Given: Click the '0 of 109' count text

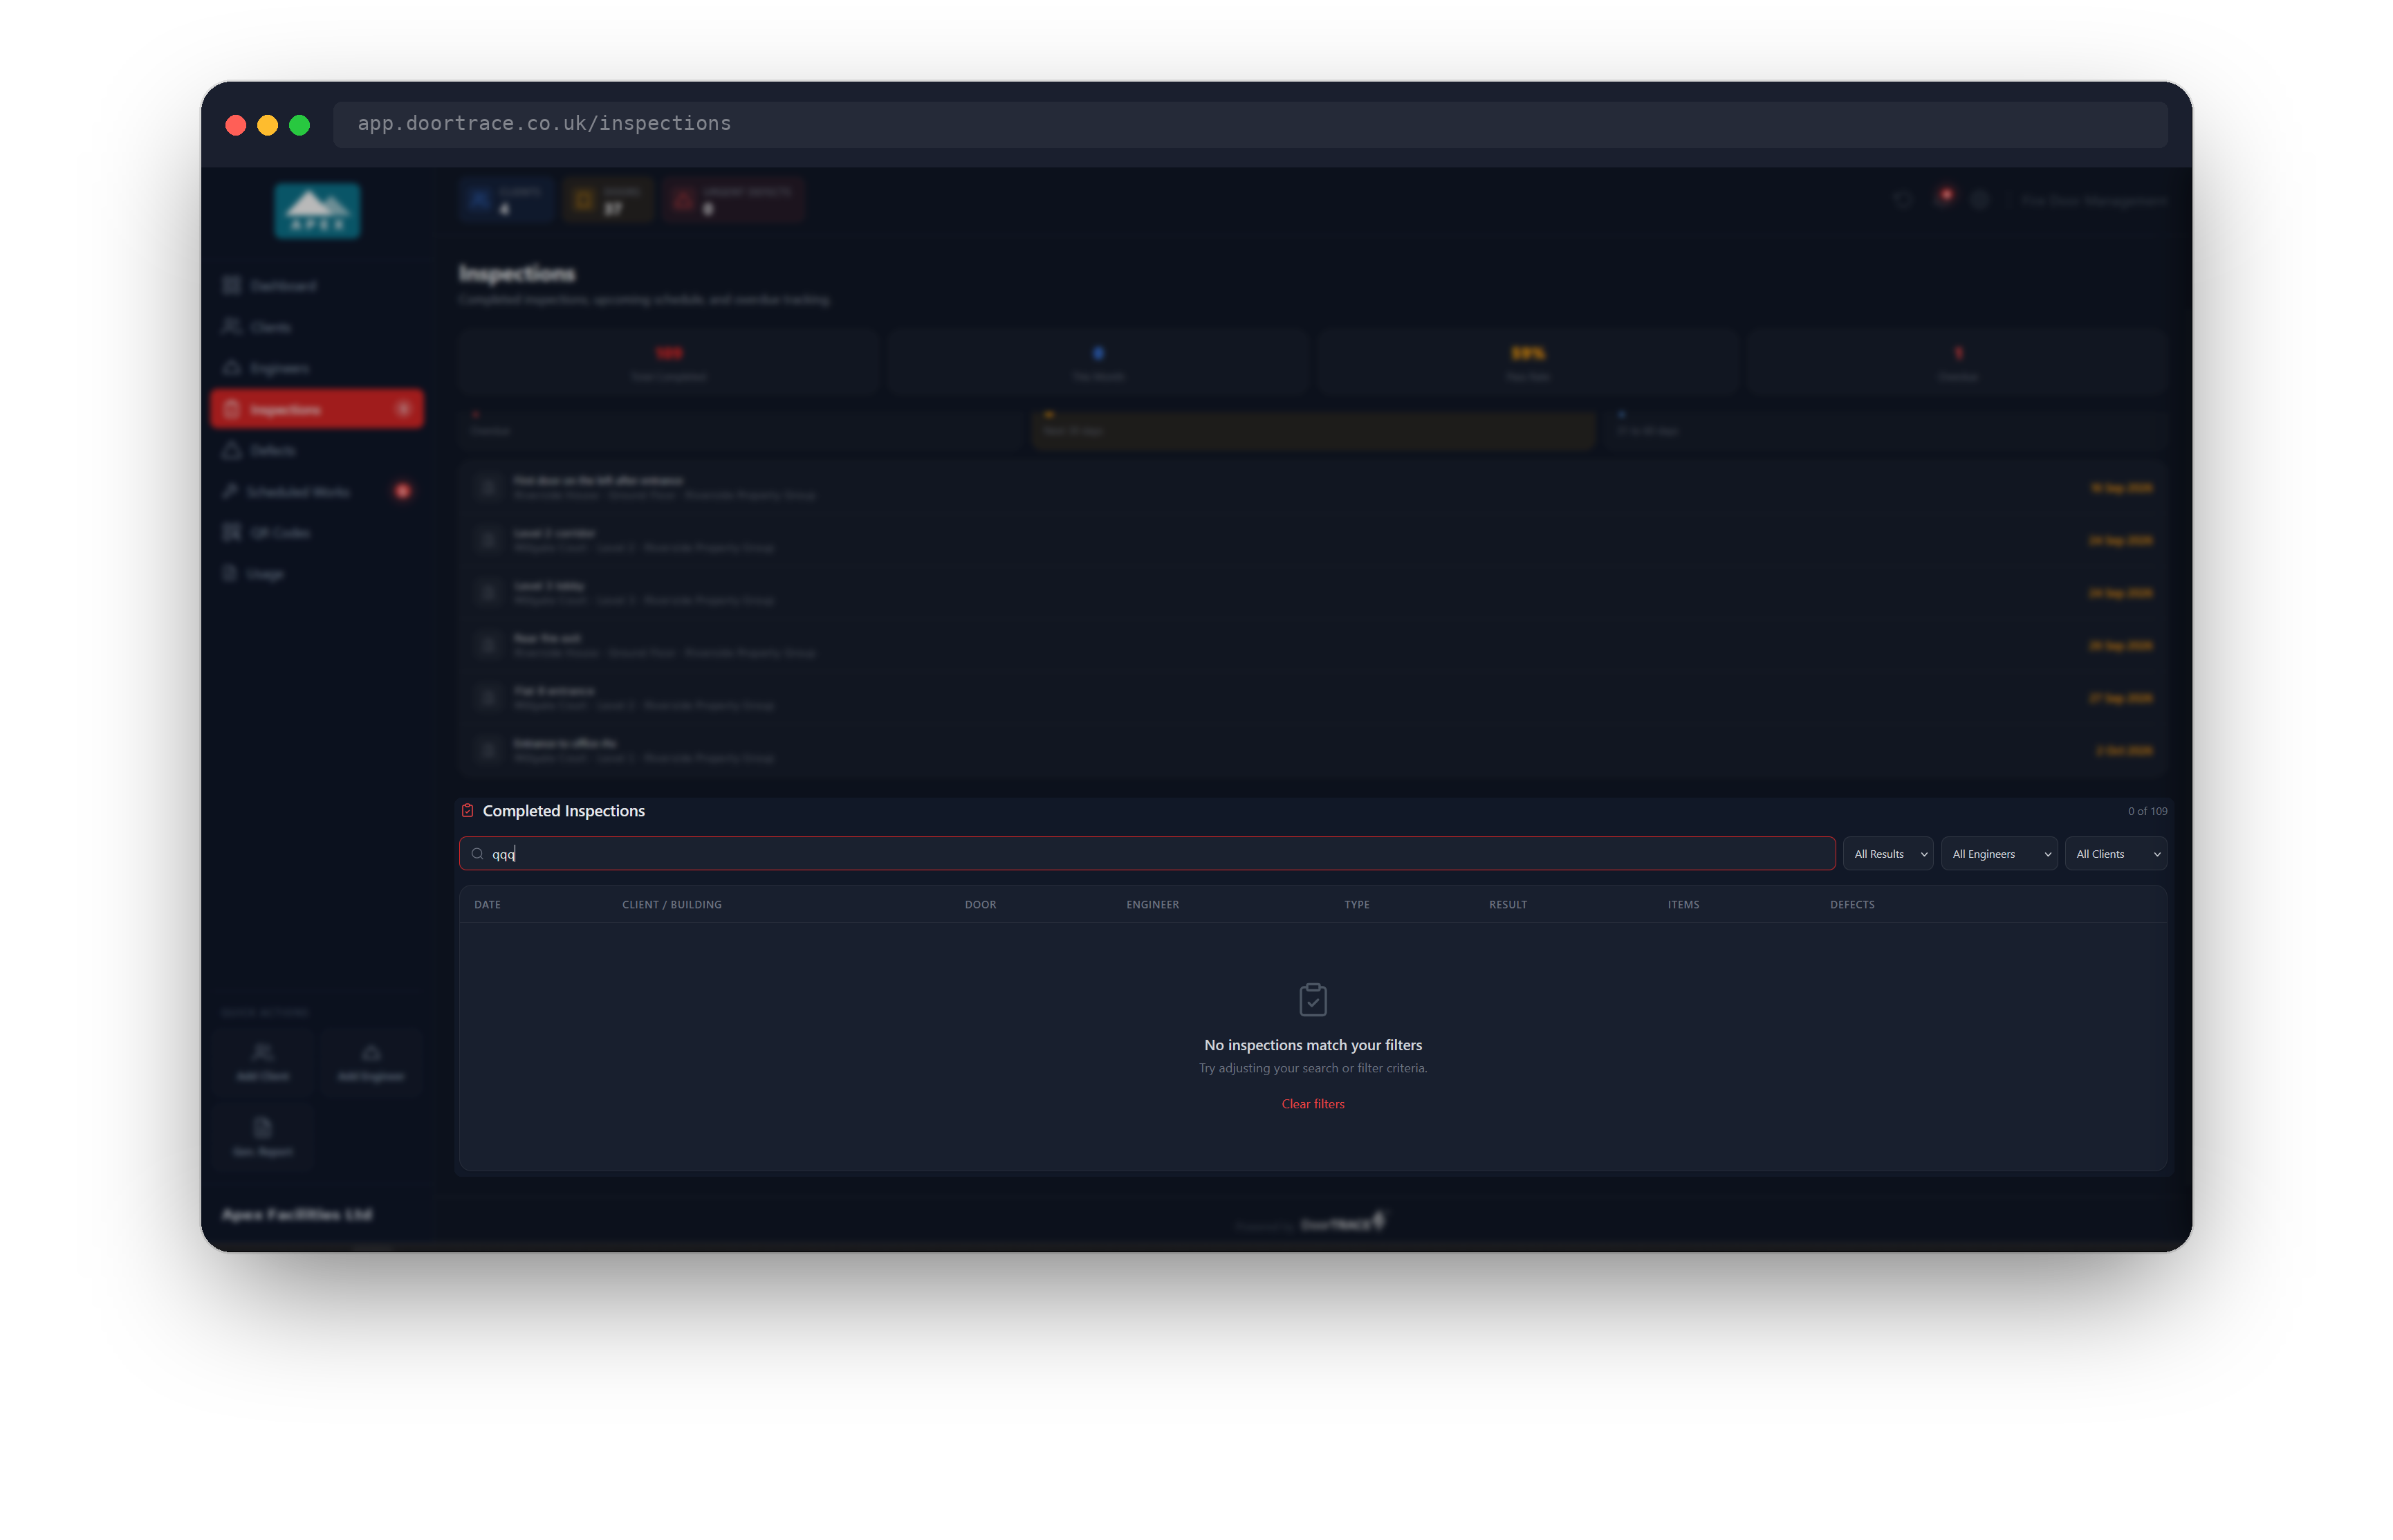Looking at the screenshot, I should [x=2147, y=811].
